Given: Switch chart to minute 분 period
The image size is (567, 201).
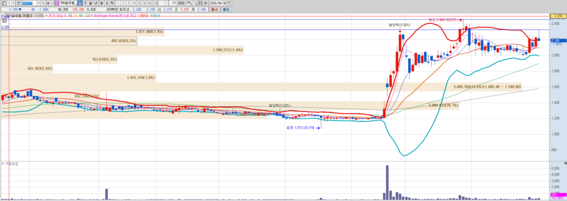Looking at the screenshot, I should pos(102,3).
